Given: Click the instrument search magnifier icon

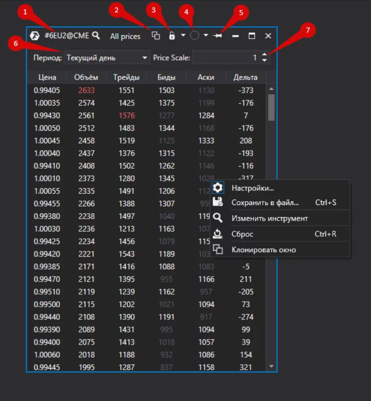Looking at the screenshot, I should click(96, 36).
